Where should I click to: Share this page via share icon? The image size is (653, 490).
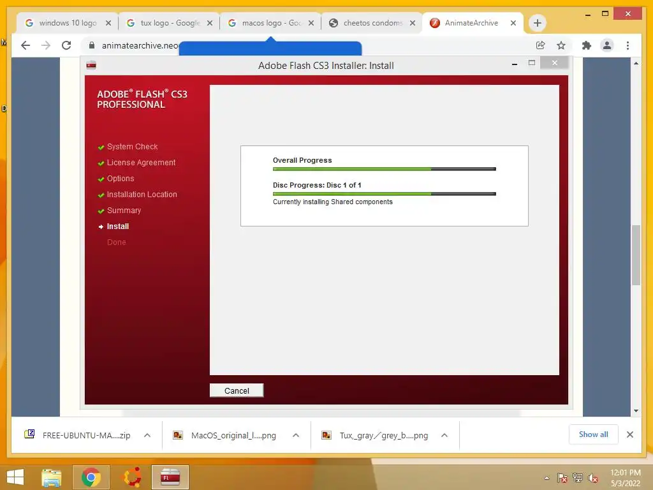(541, 45)
